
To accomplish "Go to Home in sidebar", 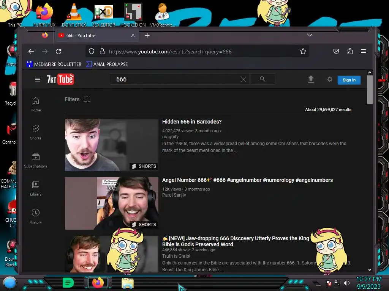I will tap(35, 105).
